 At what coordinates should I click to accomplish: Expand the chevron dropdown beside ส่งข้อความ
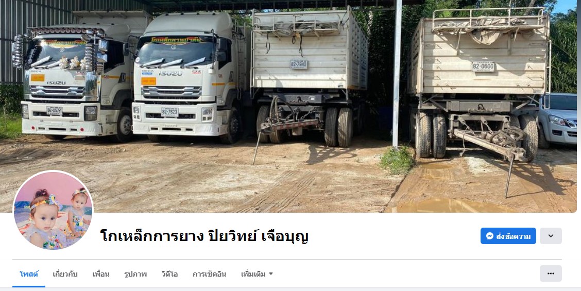click(551, 236)
